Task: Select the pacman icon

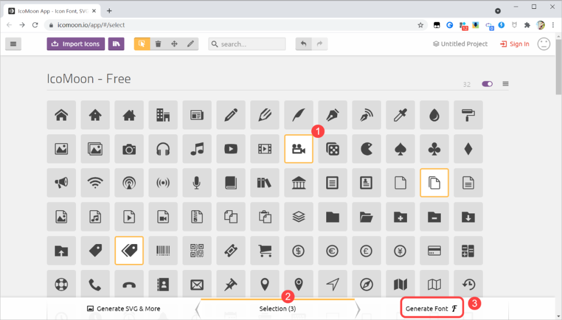Action: pos(366,149)
